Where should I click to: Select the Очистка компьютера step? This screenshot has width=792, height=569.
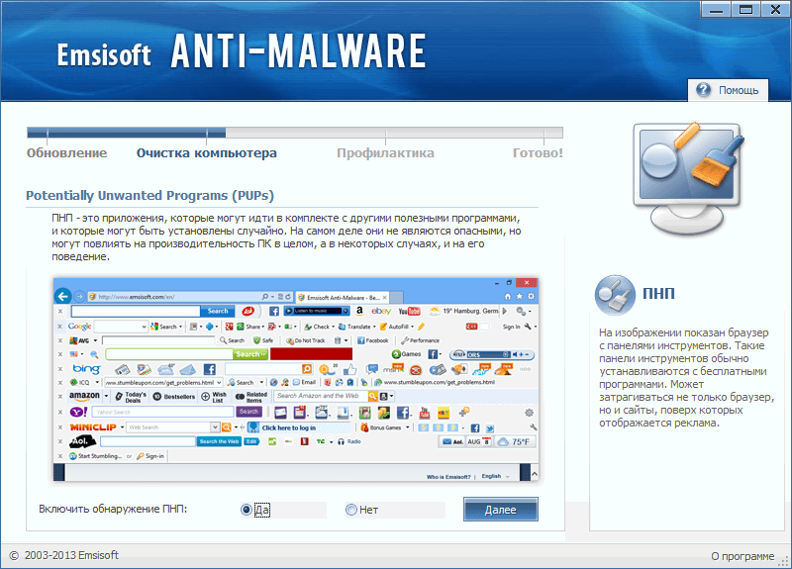click(x=207, y=153)
